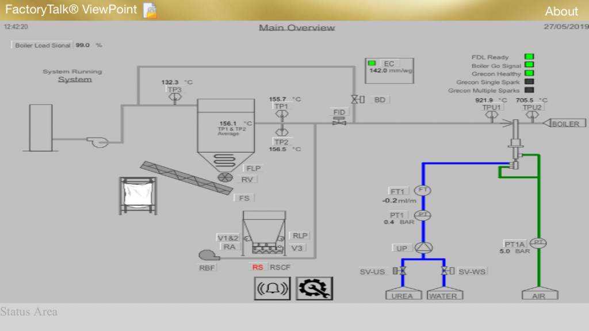Select the TPU2 temperature sensor symbol

click(532, 115)
